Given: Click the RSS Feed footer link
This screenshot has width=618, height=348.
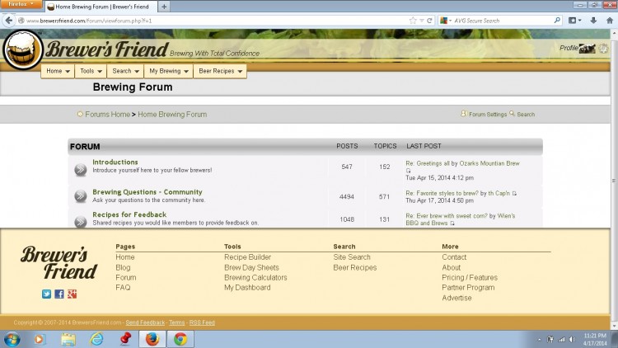Looking at the screenshot, I should 202,322.
